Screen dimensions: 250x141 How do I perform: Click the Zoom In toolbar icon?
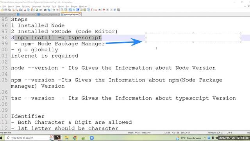54,10
